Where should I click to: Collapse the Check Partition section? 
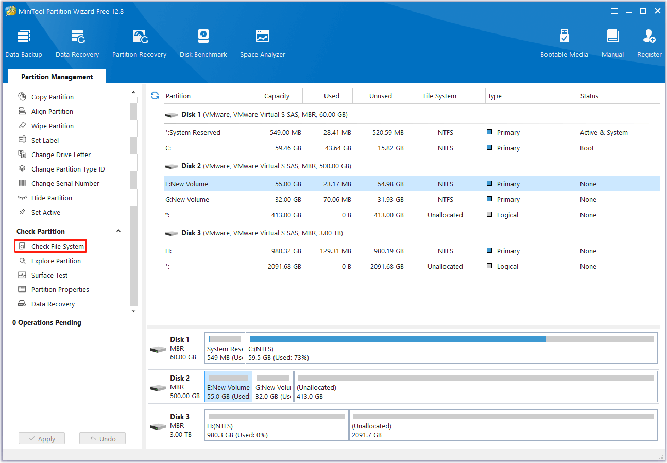(118, 231)
